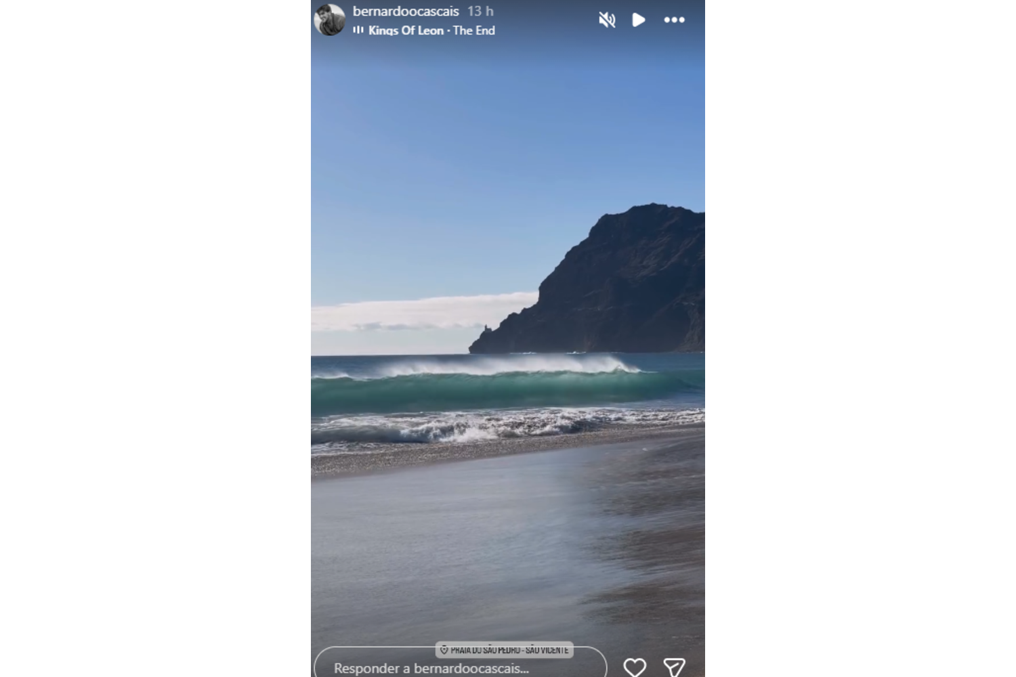Share the story via paper plane icon
This screenshot has height=677, width=1016.
pos(674,668)
